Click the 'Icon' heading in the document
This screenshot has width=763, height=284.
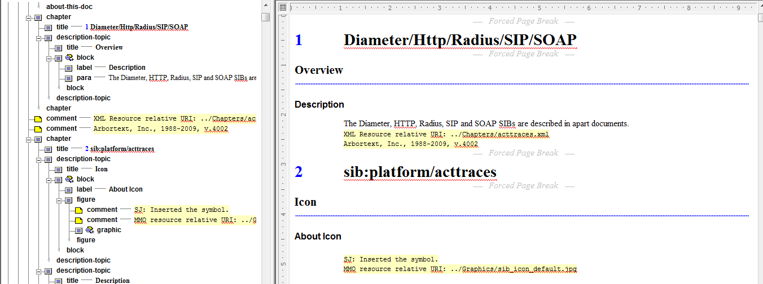click(305, 202)
